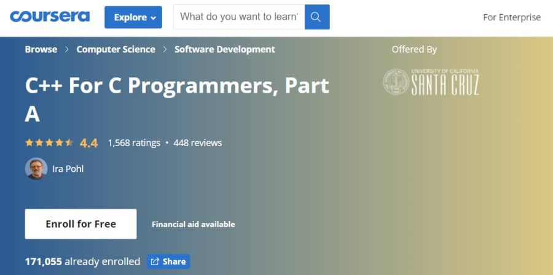Click the 171,055 already enrolled text
The width and height of the screenshot is (553, 275).
tap(82, 261)
